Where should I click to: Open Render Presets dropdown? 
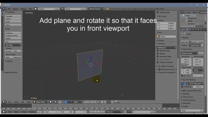(x=189, y=53)
